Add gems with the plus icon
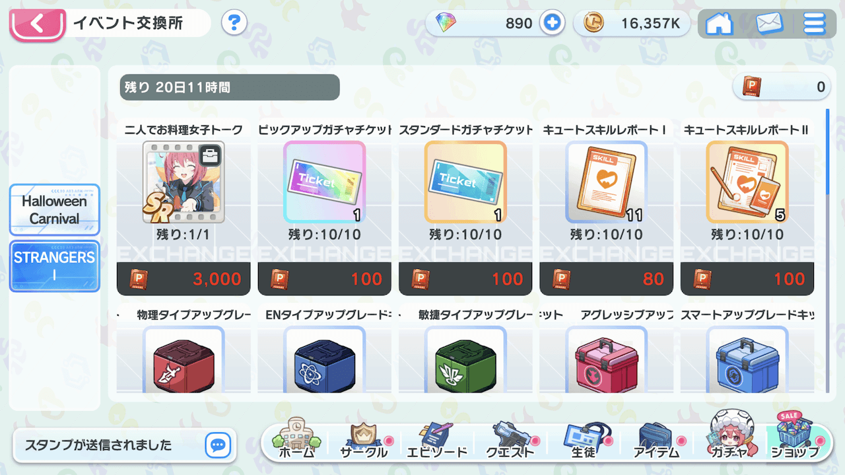 pyautogui.click(x=552, y=23)
